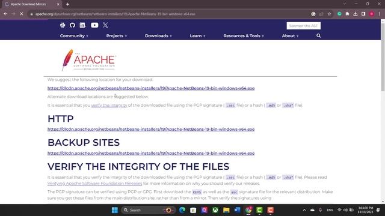Image resolution: width=385 pixels, height=216 pixels.
Task: Open the taskbar clock and date
Action: coord(365,210)
